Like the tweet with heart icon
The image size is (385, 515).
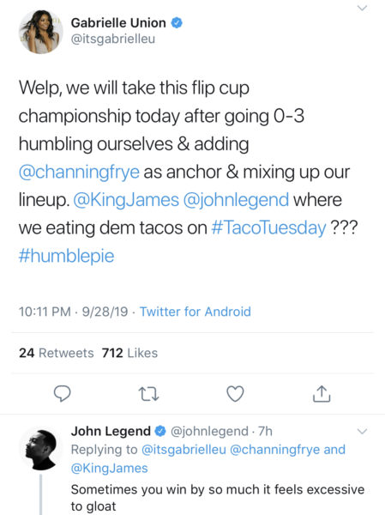pyautogui.click(x=235, y=393)
